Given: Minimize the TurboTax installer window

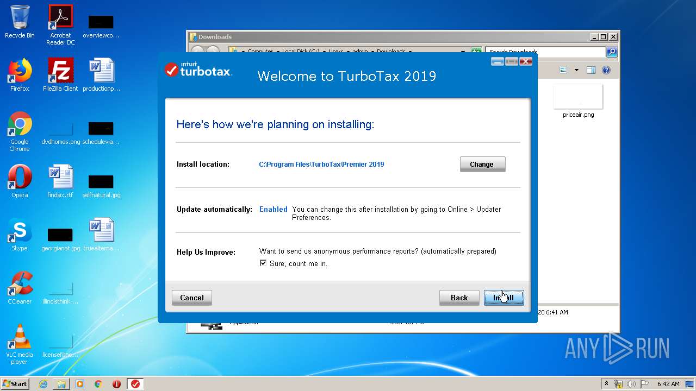Looking at the screenshot, I should 497,61.
